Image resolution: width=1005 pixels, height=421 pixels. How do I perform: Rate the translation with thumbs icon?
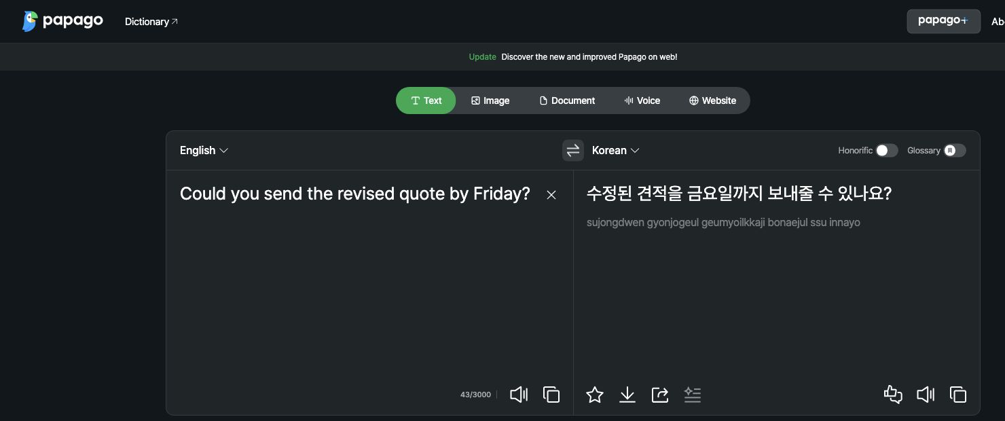[x=893, y=395]
